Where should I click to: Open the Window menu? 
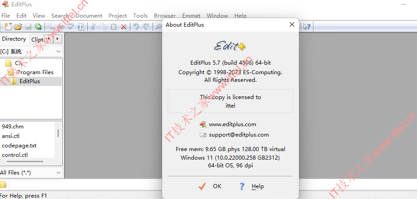[217, 16]
